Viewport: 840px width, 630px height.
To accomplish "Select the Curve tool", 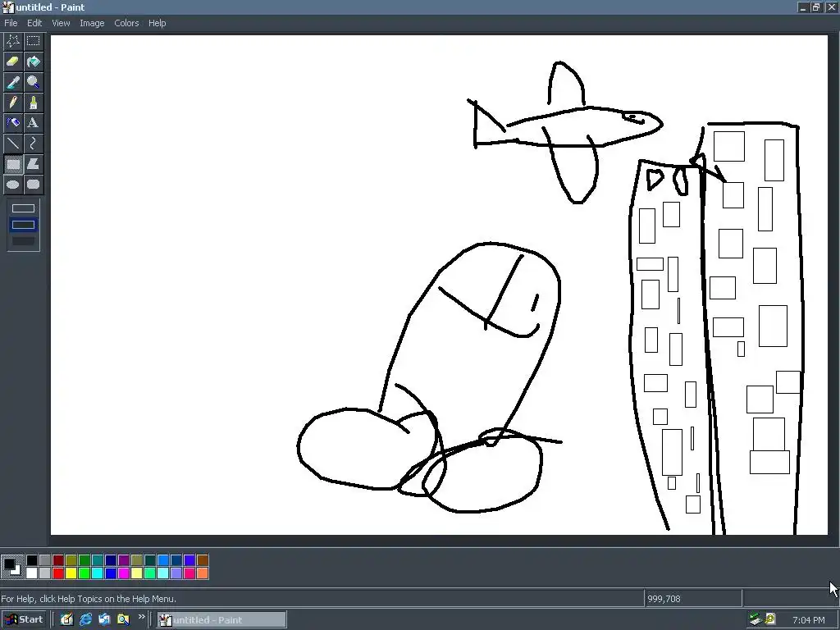I will (33, 143).
